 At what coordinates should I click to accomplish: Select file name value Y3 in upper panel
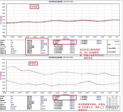click(11, 40)
